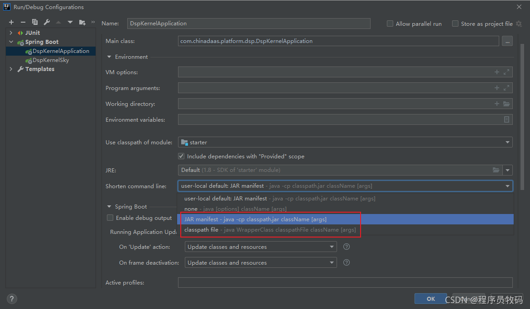This screenshot has width=530, height=309.
Task: Browse for a different Main class
Action: [x=507, y=41]
